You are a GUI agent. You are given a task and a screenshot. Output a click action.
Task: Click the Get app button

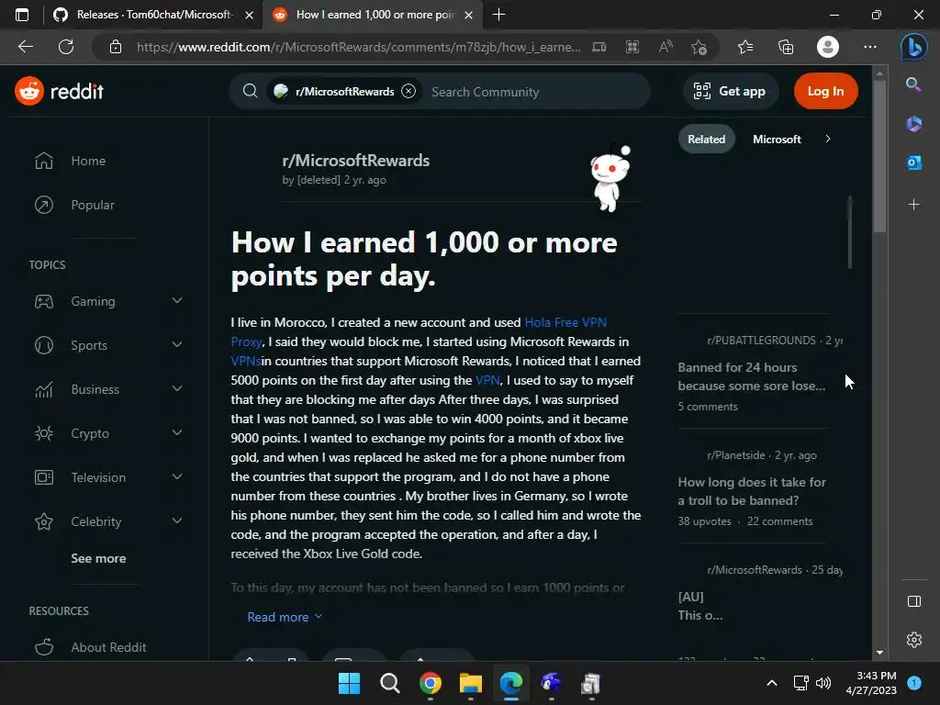coord(730,91)
